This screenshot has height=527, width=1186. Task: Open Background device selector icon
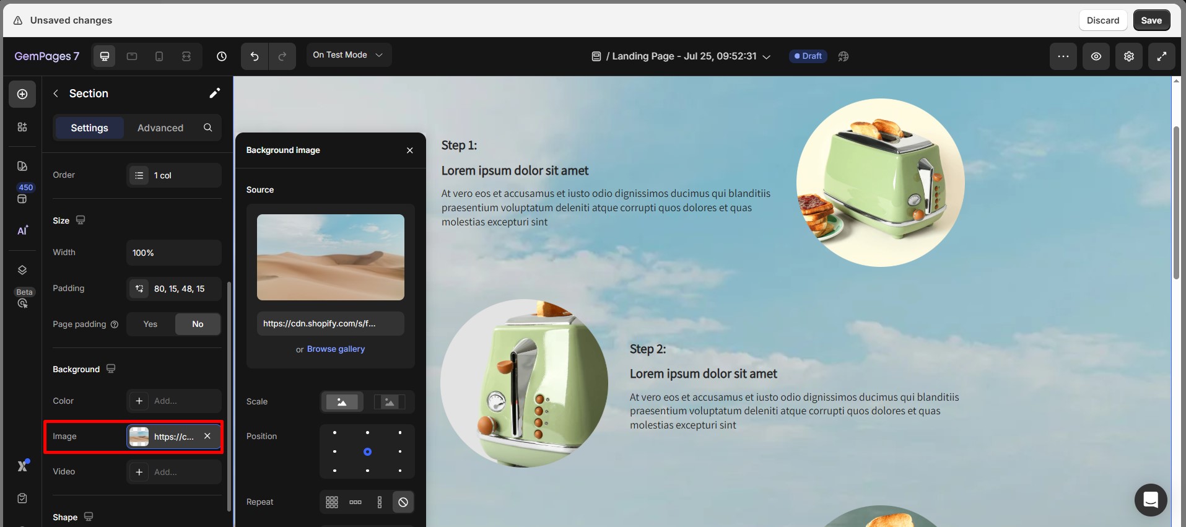(x=111, y=368)
